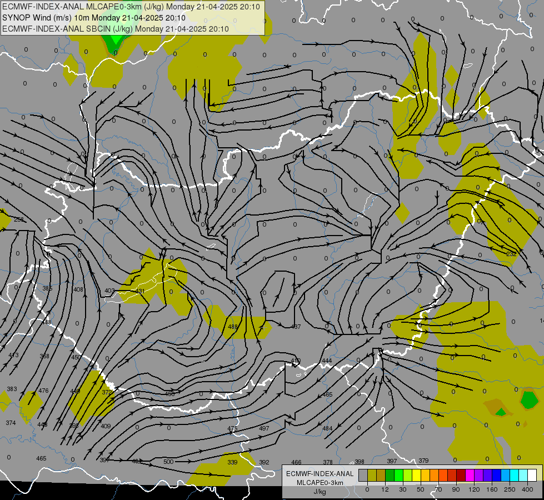Click the MLCAPE0-3km title line
The image size is (544, 500).
(131, 7)
